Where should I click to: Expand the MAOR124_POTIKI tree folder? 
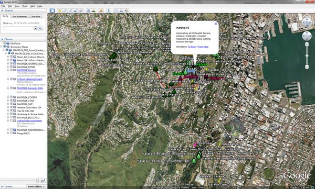[x=8, y=67]
